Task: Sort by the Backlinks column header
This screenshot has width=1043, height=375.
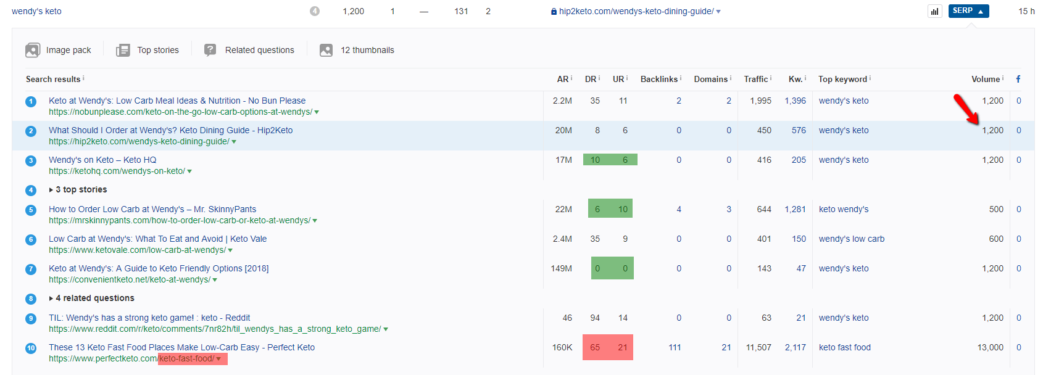Action: coord(659,79)
